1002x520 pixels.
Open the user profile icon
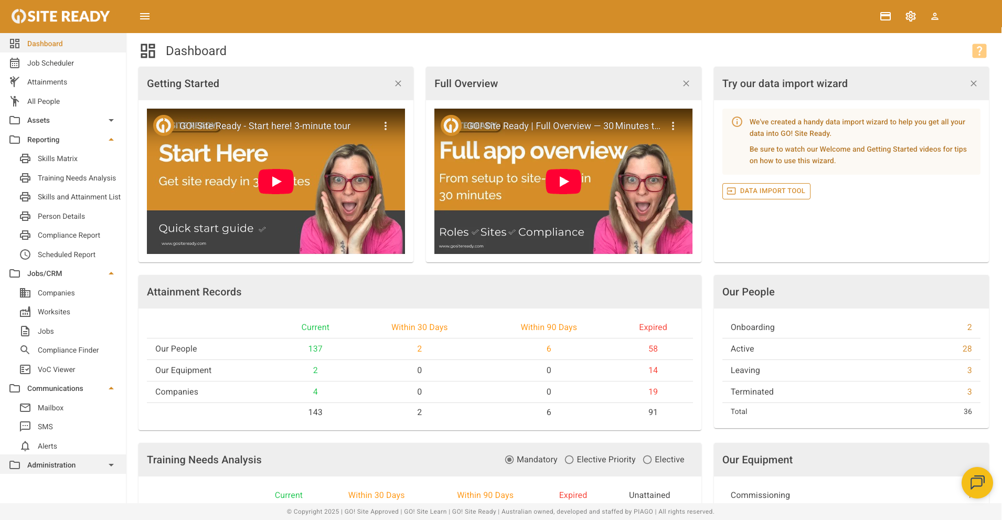point(935,16)
